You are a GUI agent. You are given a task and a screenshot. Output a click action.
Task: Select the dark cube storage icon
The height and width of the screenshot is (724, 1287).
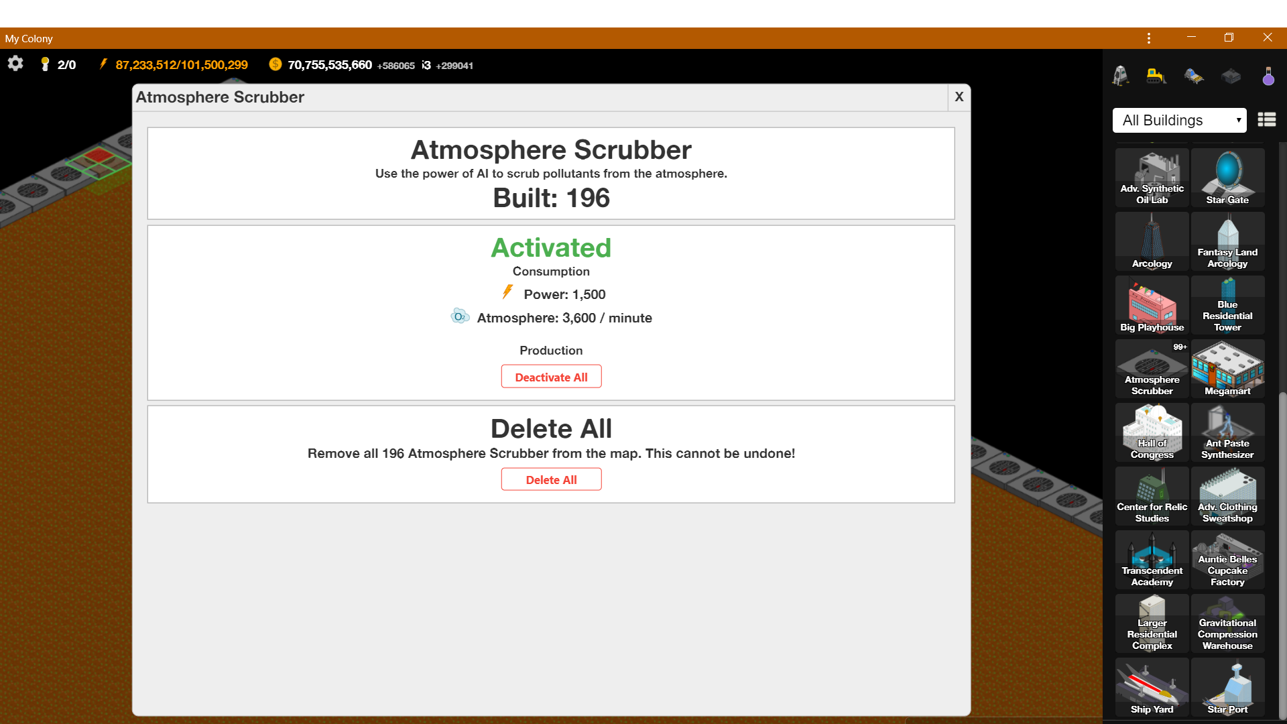click(1231, 76)
